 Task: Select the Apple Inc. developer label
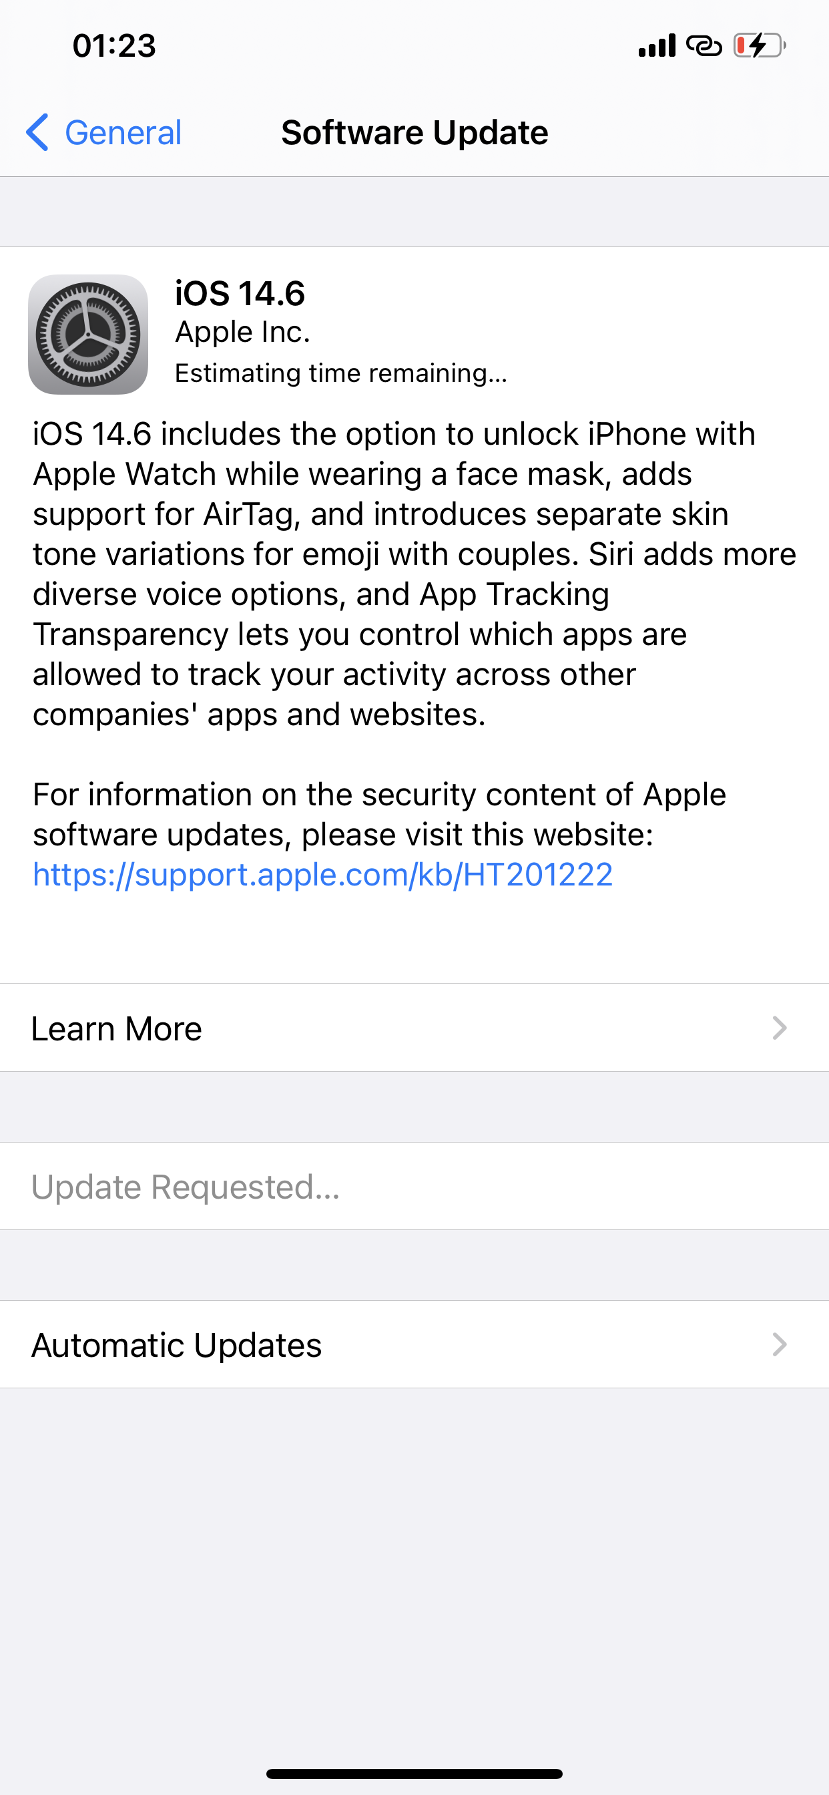tap(242, 332)
